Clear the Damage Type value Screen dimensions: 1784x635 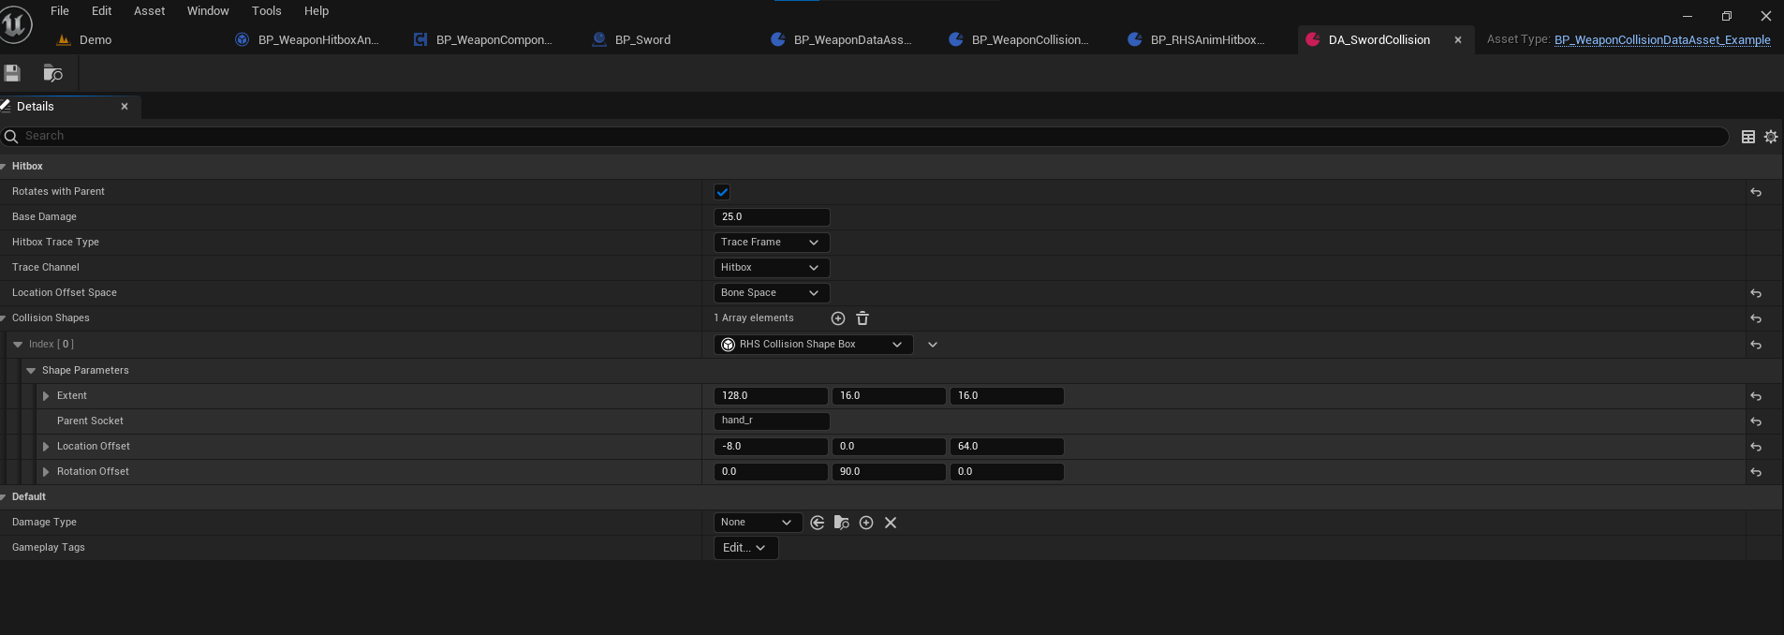tap(891, 523)
